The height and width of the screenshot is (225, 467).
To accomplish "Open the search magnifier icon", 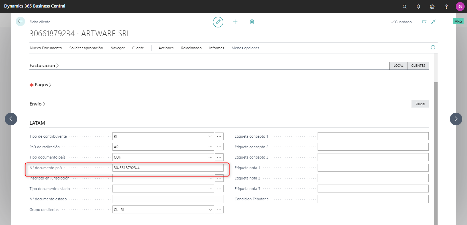I will [x=405, y=7].
